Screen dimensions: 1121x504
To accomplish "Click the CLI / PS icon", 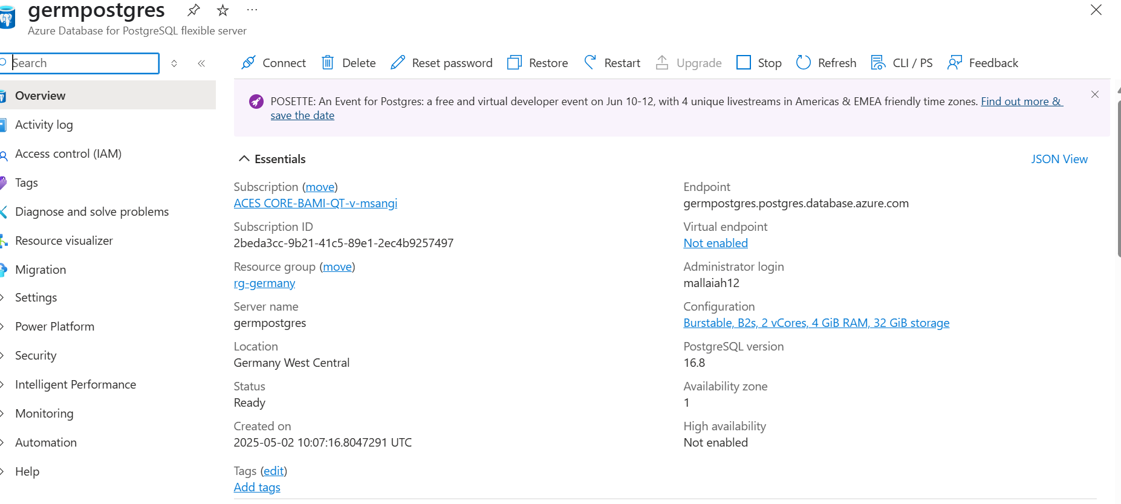I will [x=878, y=62].
